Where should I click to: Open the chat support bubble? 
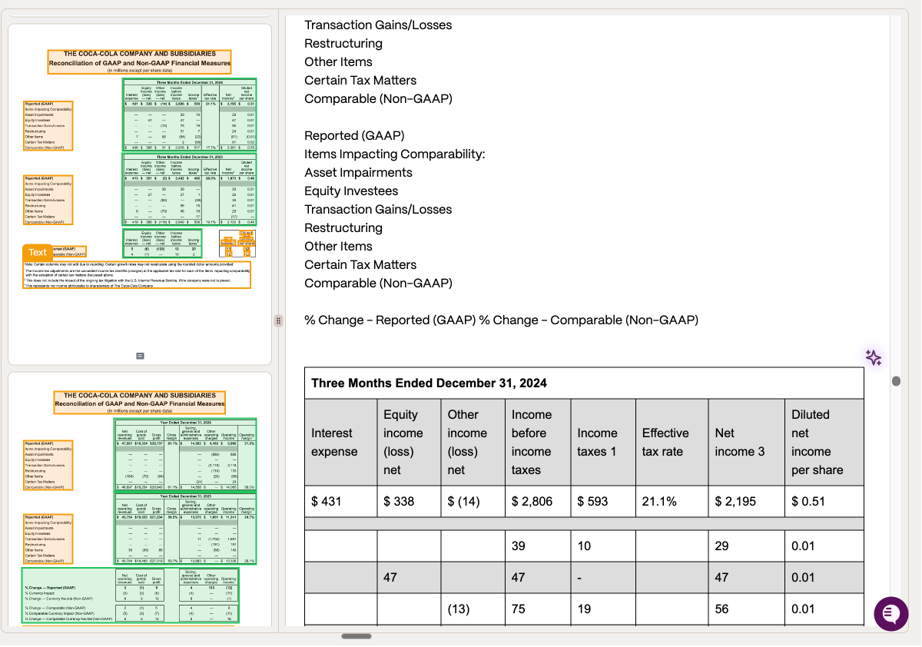click(x=891, y=613)
